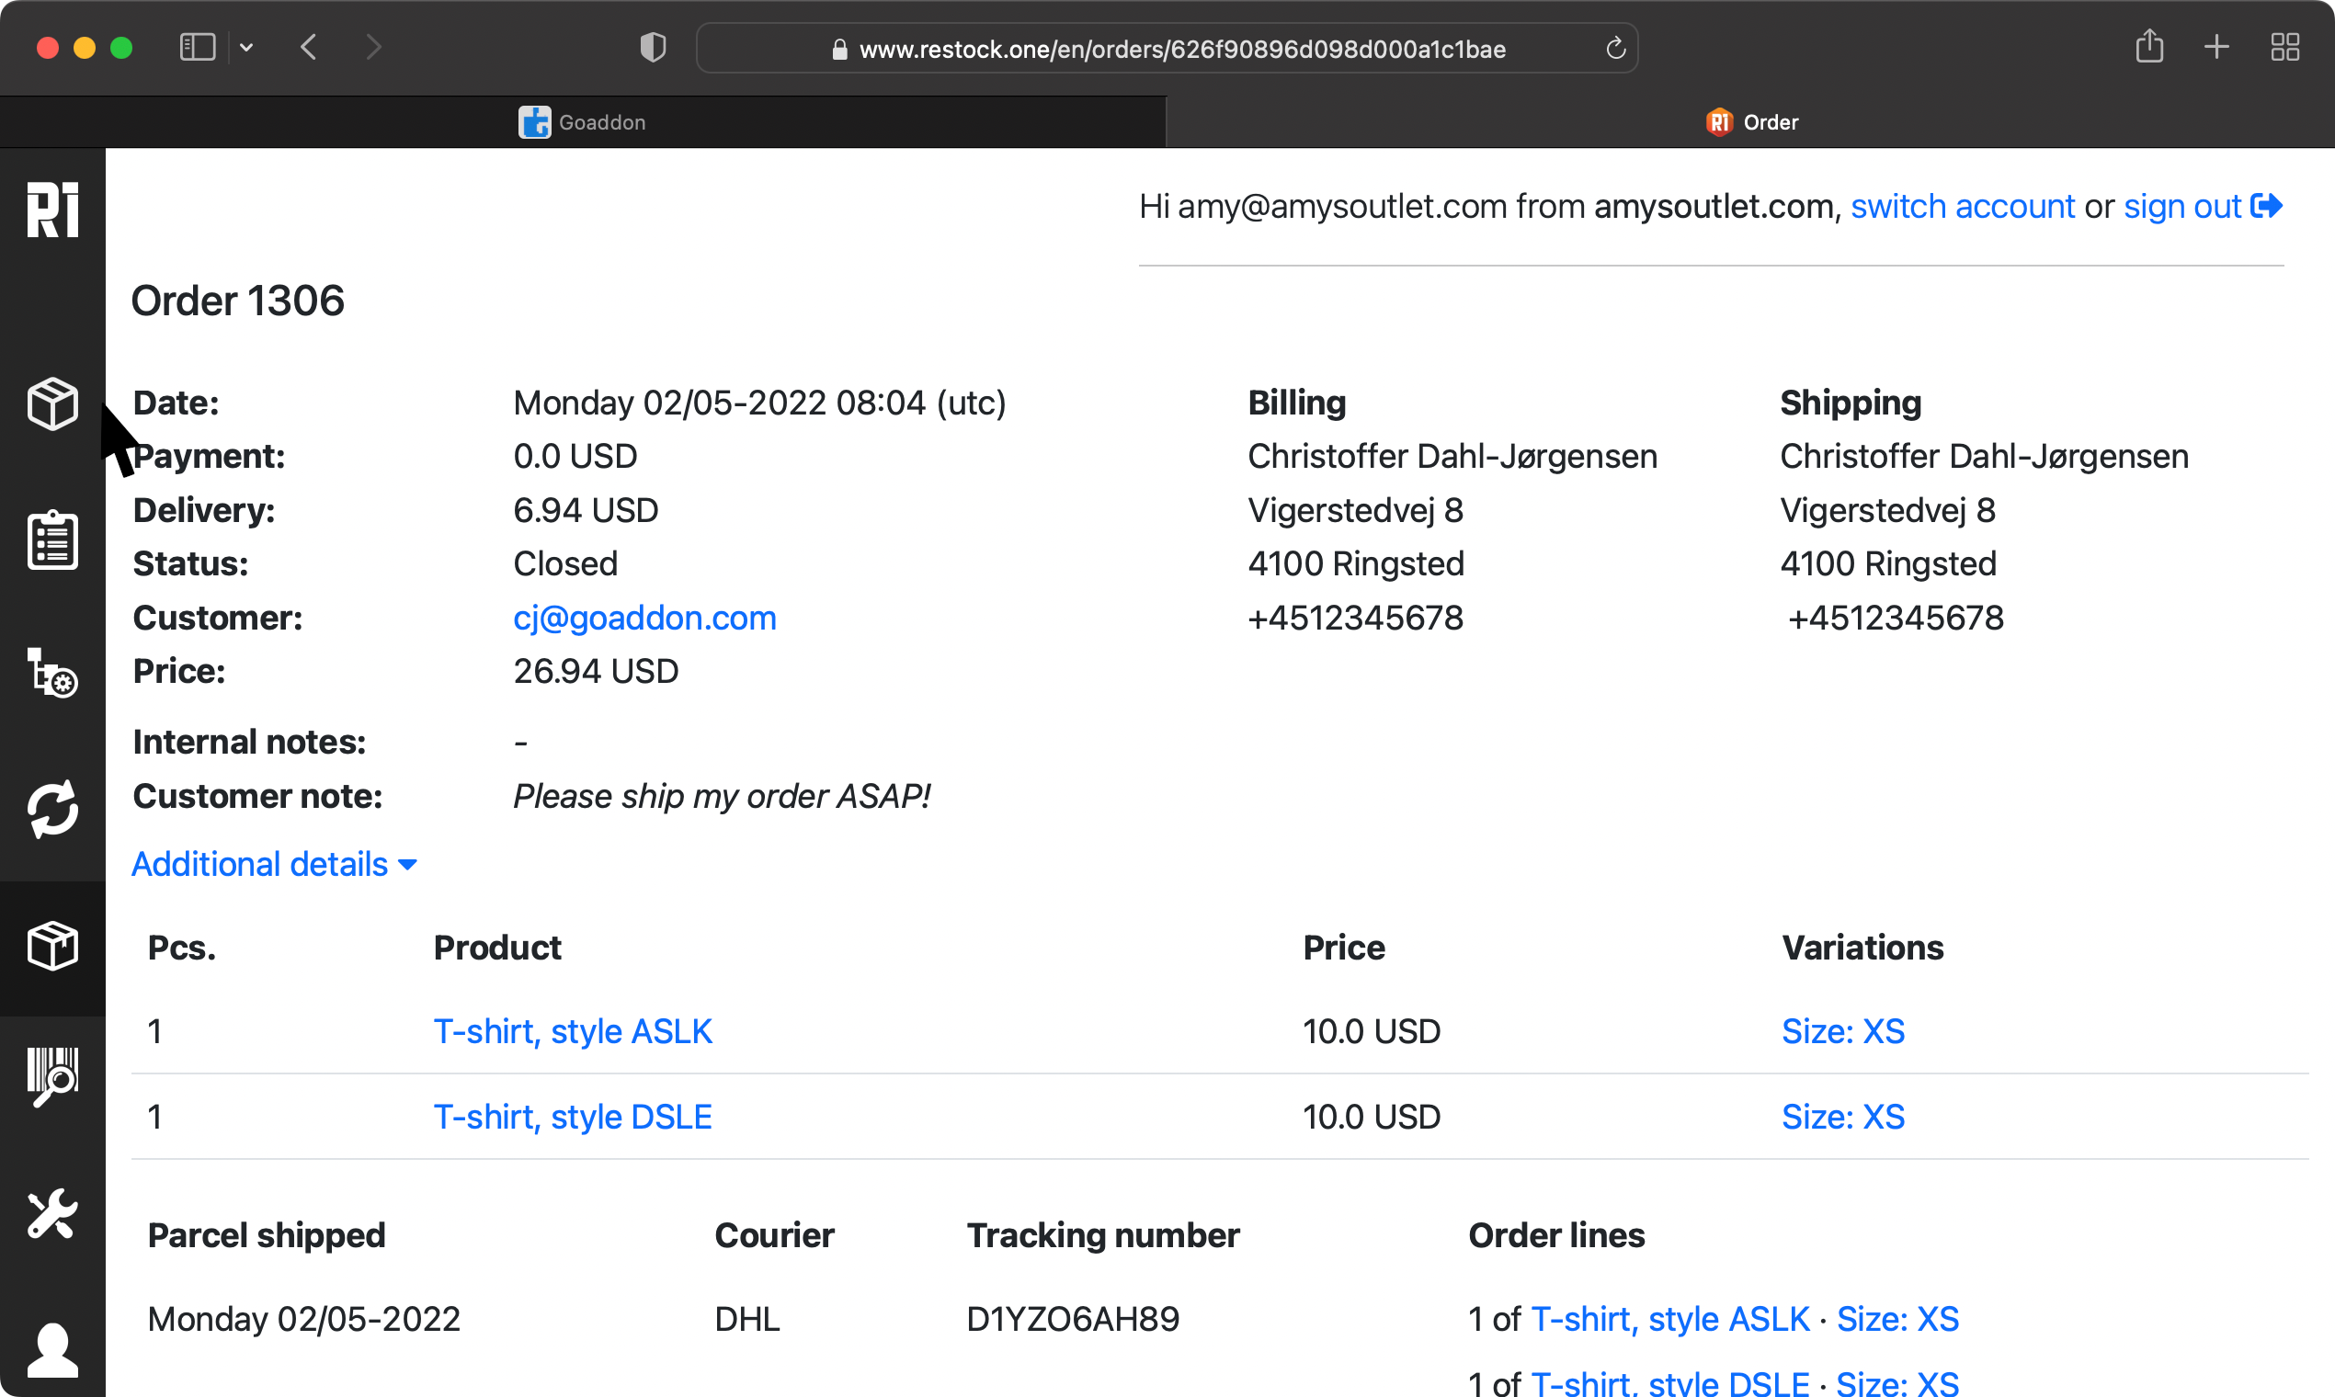Image resolution: width=2335 pixels, height=1397 pixels.
Task: Open customer cj@goaddon.com link
Action: click(644, 618)
